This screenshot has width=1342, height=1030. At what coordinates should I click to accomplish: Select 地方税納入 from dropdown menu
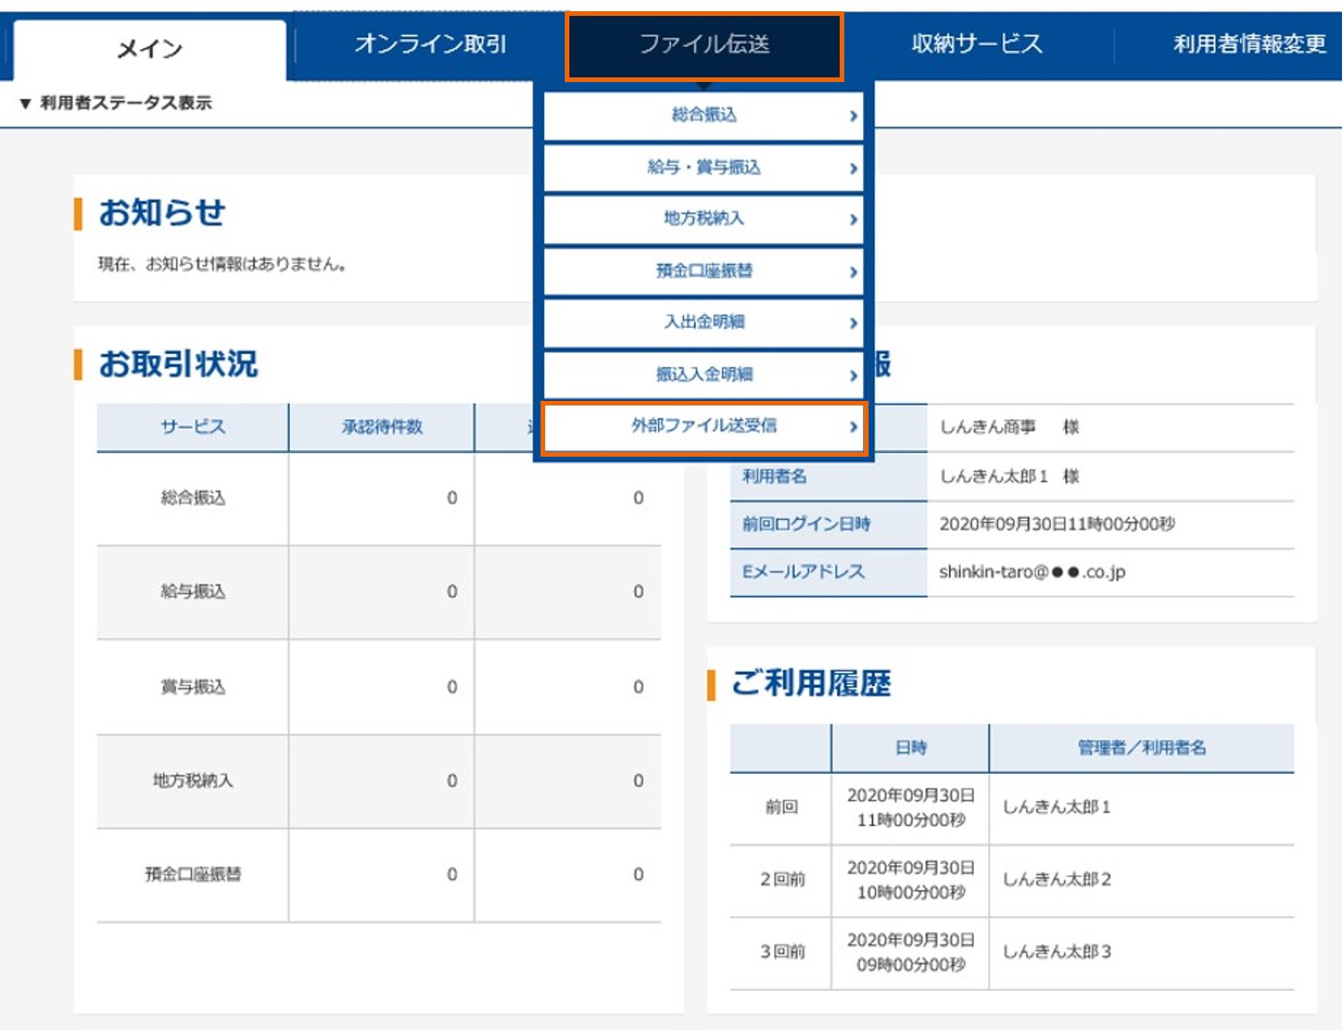(x=704, y=218)
